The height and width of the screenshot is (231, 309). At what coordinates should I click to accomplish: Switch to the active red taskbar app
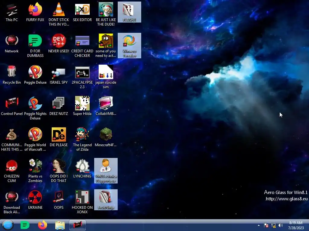(x=78, y=225)
